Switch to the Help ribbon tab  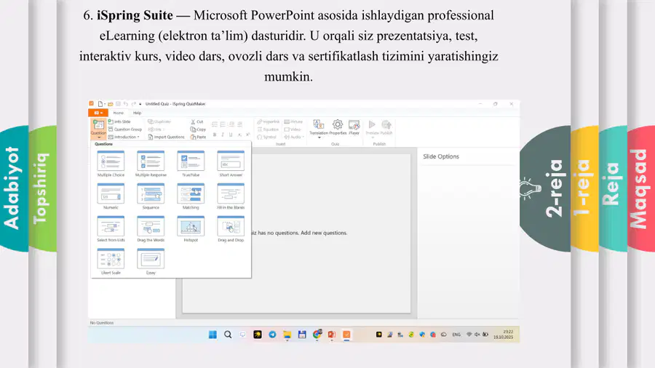(x=137, y=113)
